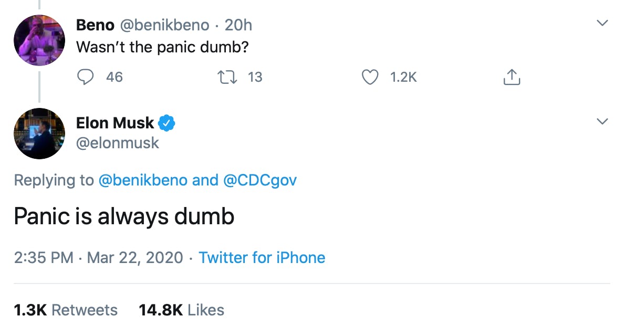Click the 2:35 PM · Mar 22, 2020 timestamp

click(98, 258)
